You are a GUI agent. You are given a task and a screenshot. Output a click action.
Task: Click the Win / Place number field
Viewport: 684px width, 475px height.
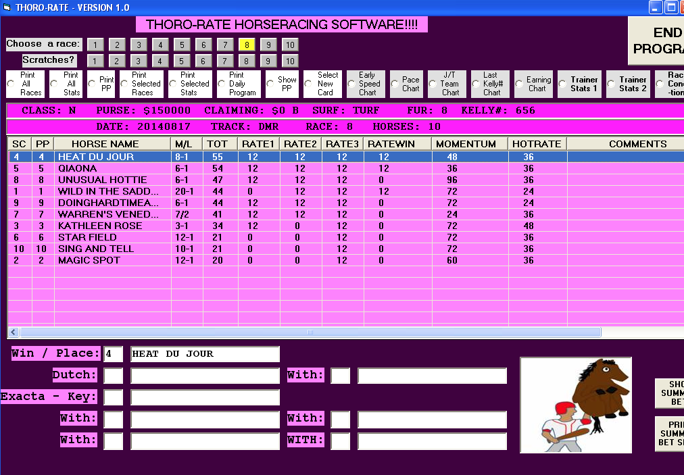pos(113,354)
